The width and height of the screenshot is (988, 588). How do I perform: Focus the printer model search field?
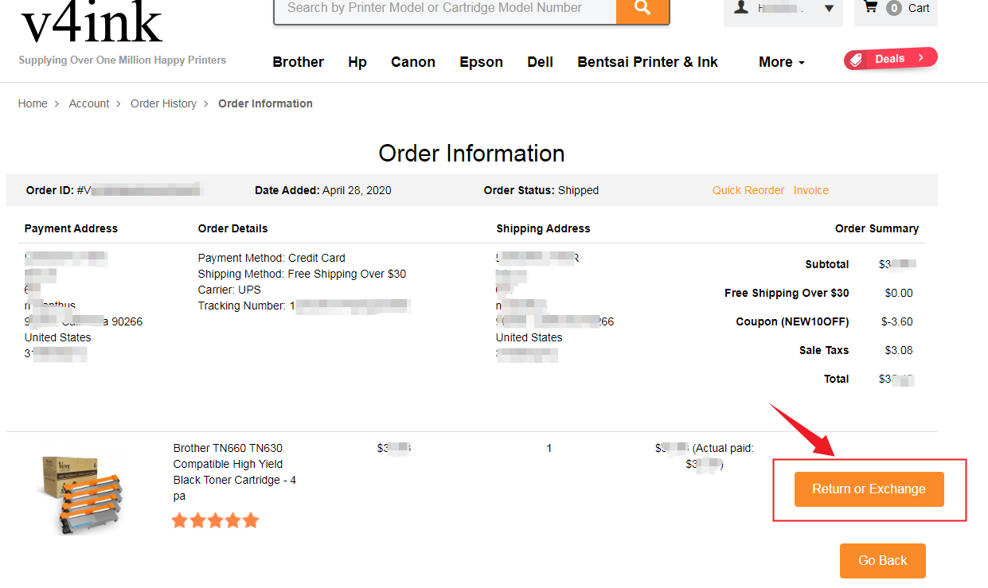[445, 10]
